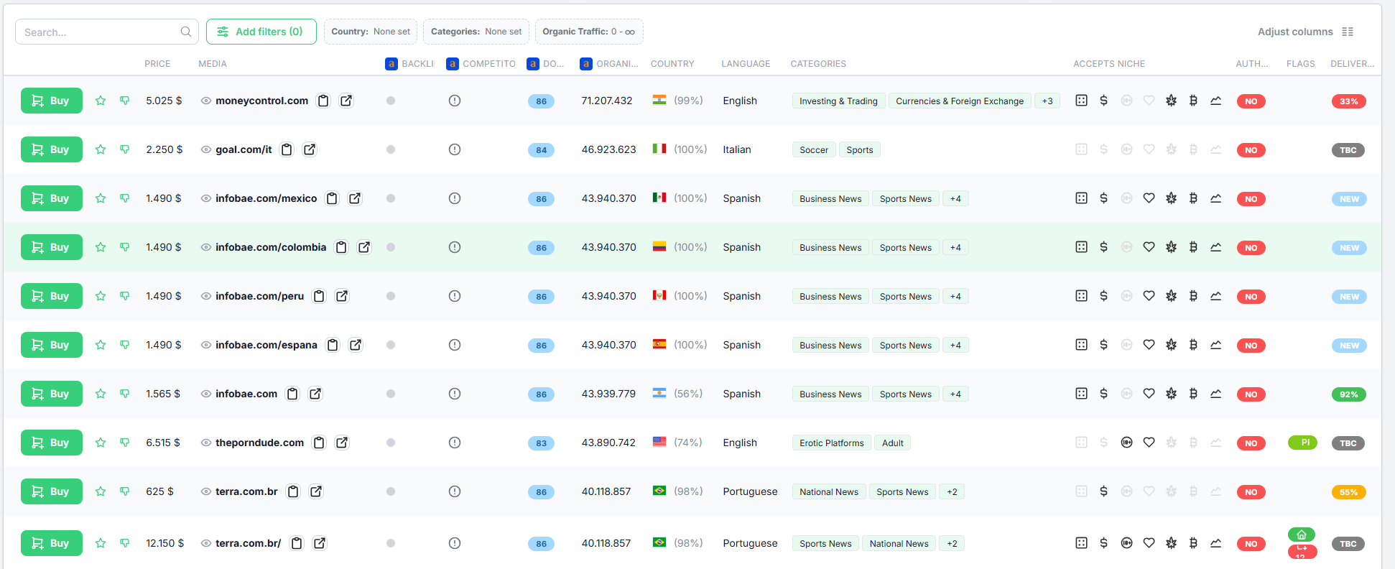Buy moneycontrol.com listing
1395x569 pixels.
pyautogui.click(x=52, y=101)
